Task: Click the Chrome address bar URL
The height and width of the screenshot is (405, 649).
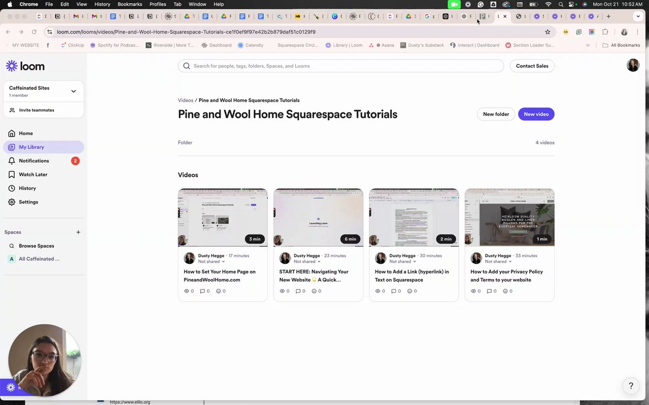Action: pos(186,32)
